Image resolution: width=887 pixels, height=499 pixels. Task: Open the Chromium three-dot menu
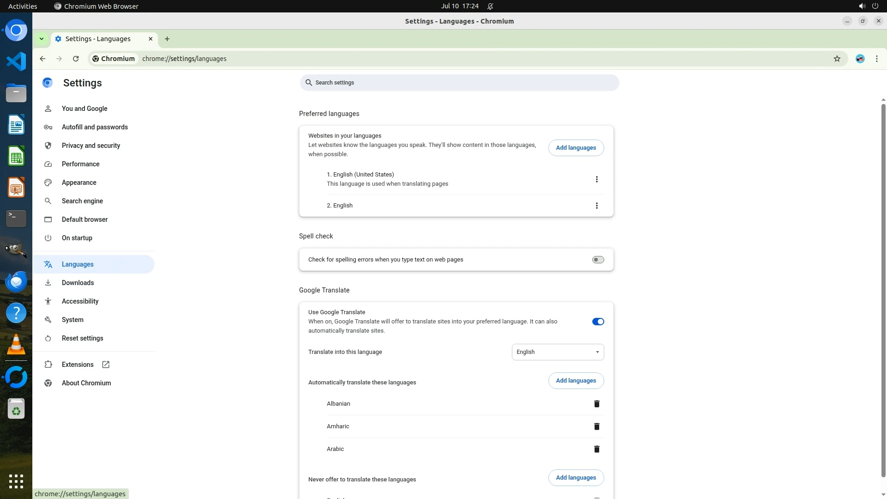click(x=876, y=59)
